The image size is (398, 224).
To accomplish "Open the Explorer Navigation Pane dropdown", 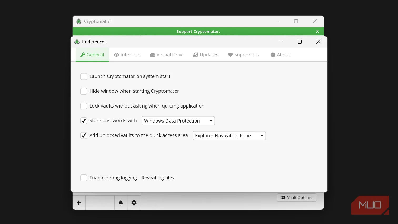I will [x=229, y=135].
